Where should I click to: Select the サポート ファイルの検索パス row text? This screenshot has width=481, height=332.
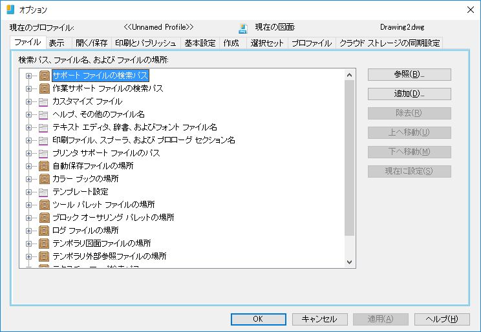100,76
